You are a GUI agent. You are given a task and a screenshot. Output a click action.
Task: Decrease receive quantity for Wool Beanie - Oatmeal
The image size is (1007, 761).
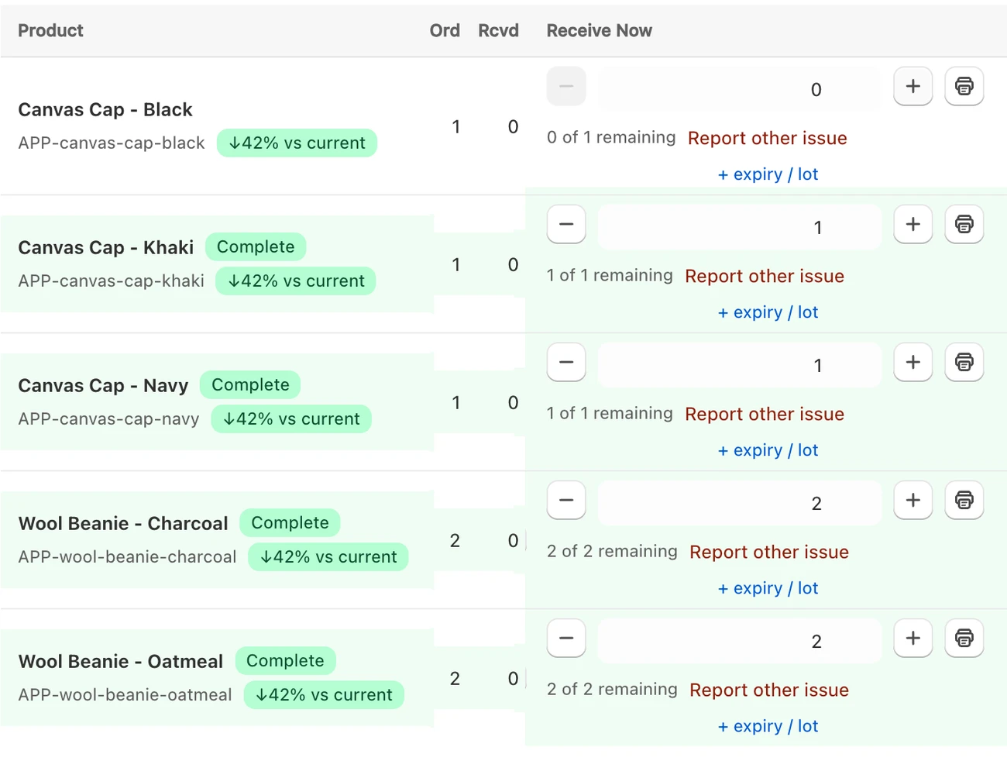click(566, 638)
